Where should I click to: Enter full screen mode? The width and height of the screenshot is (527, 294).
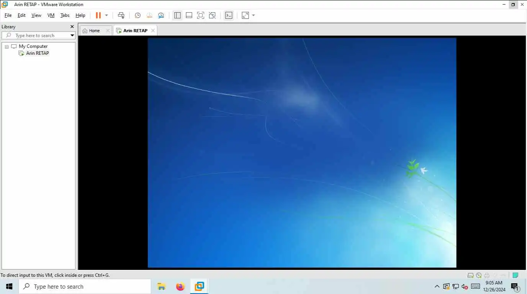pos(200,15)
